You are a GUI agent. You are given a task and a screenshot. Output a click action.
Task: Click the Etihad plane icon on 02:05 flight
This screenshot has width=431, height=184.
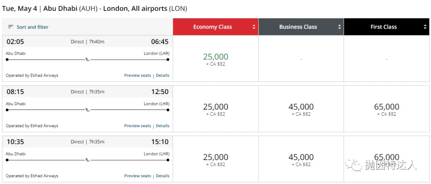tap(87, 60)
